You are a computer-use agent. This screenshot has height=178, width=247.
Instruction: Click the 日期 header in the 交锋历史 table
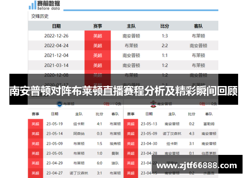(x=56, y=26)
